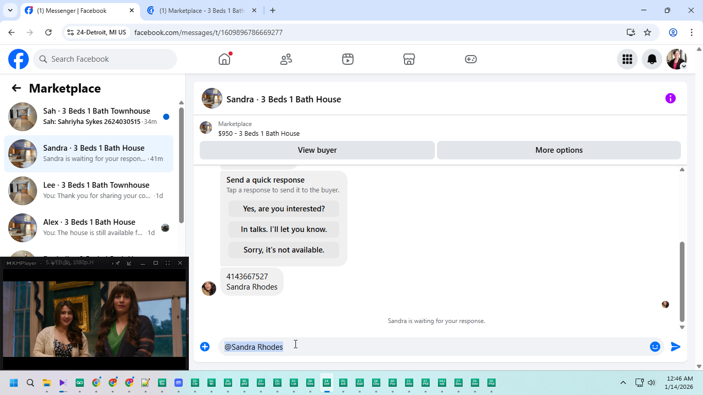Click the network icon in system tray
The height and width of the screenshot is (395, 703).
639,383
